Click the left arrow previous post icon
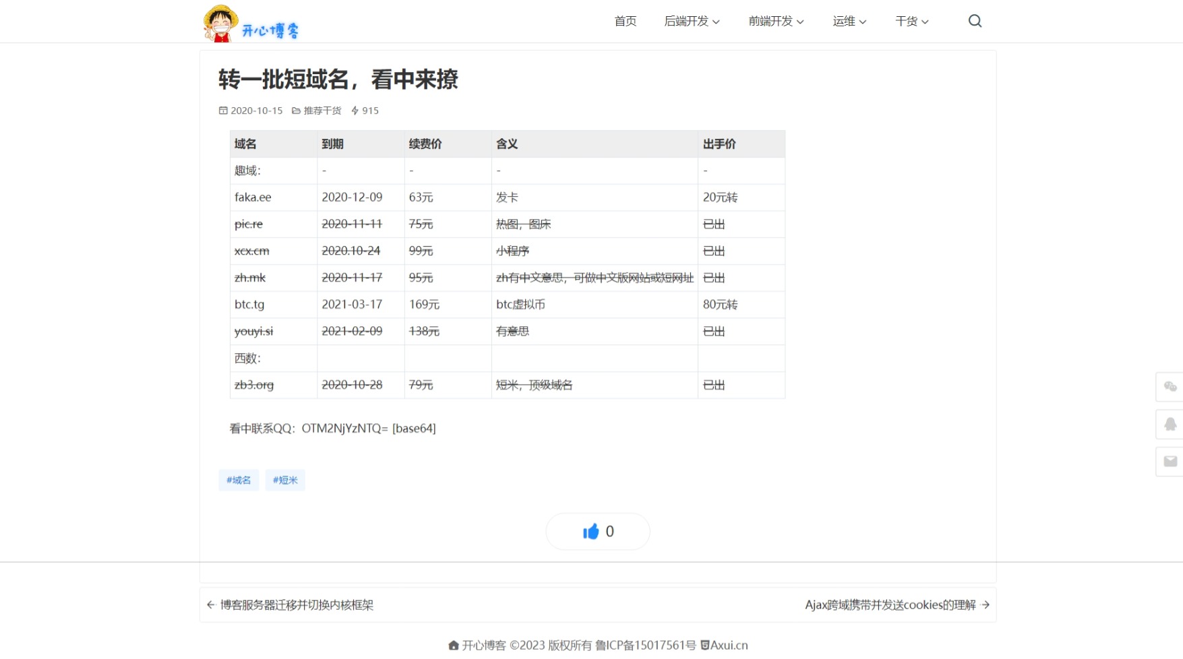Viewport: 1183px width, 659px height. click(x=211, y=605)
